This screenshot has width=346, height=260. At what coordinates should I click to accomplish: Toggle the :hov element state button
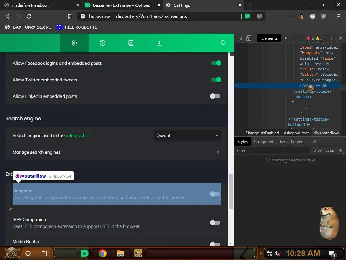pyautogui.click(x=318, y=150)
